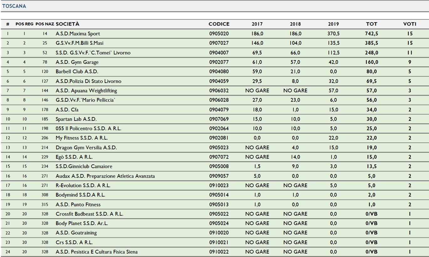Click the SOCIETÀ column header
The height and width of the screenshot is (257, 429).
(x=68, y=24)
